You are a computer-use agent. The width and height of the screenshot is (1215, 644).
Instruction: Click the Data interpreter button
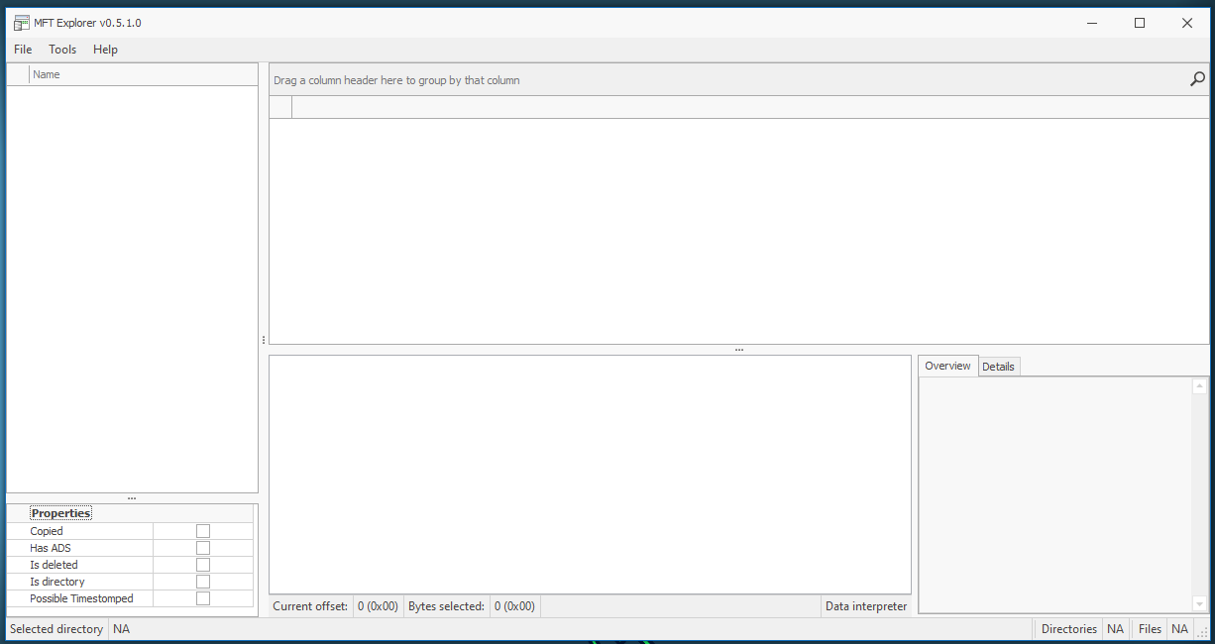click(865, 606)
